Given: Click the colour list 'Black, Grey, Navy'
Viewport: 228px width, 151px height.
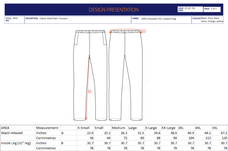Looking at the screenshot, I should (210, 18).
